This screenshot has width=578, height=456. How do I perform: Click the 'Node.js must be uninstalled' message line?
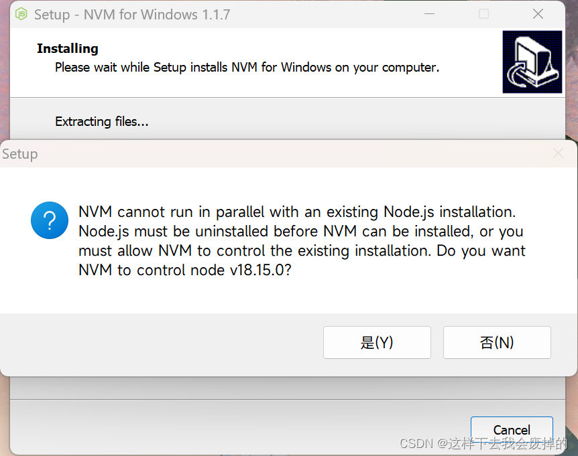click(x=301, y=232)
